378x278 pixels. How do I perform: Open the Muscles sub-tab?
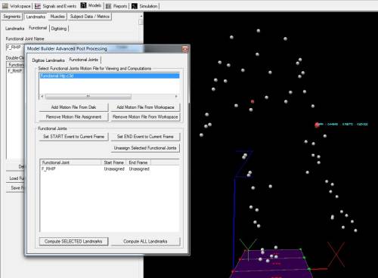click(57, 17)
